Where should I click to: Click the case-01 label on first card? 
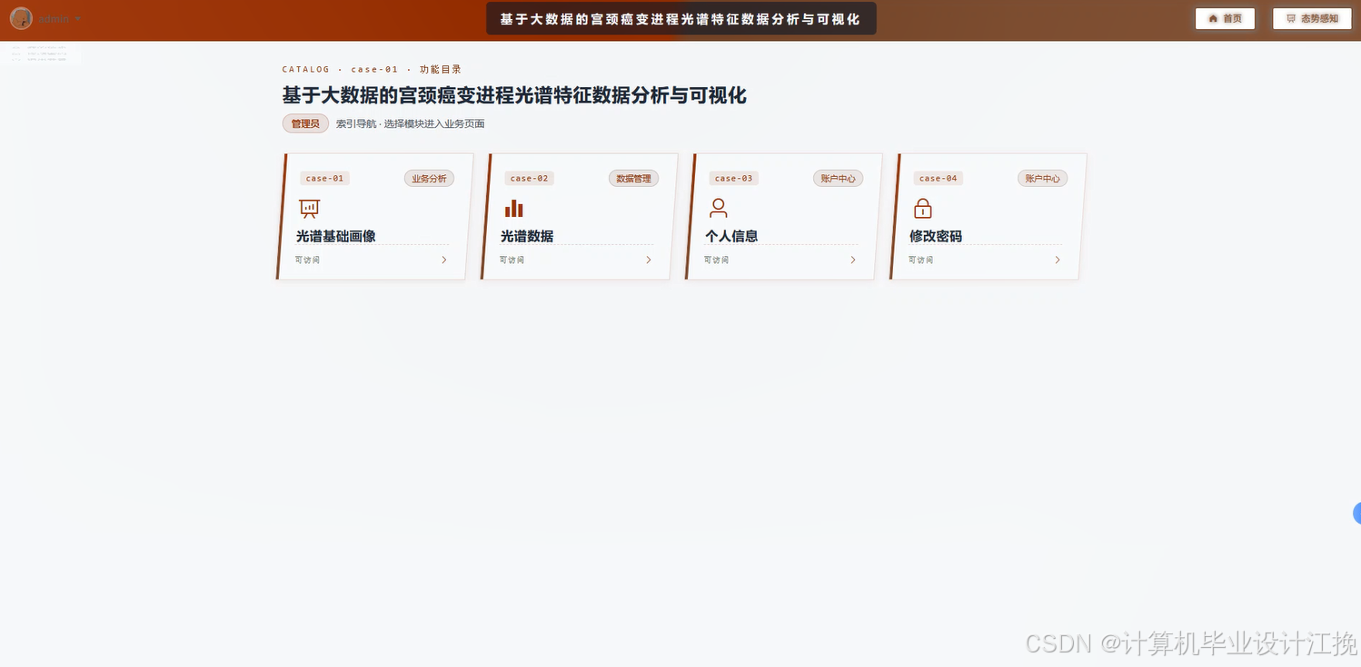click(324, 179)
